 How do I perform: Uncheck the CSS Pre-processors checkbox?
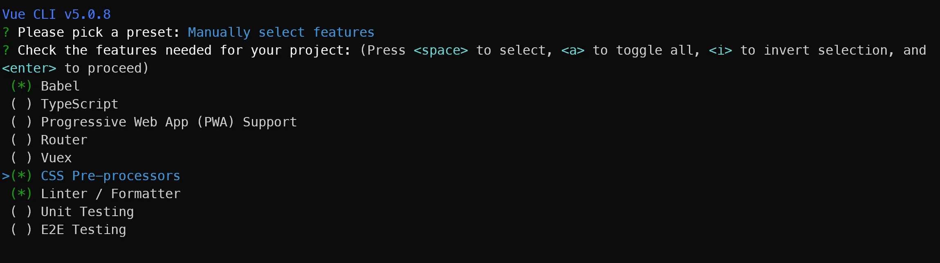[21, 176]
